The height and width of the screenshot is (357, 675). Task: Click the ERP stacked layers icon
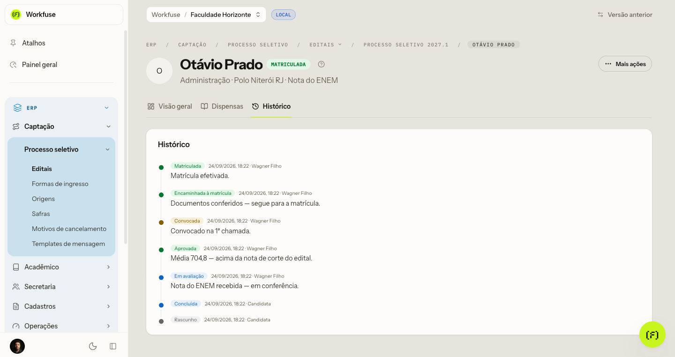pyautogui.click(x=17, y=108)
